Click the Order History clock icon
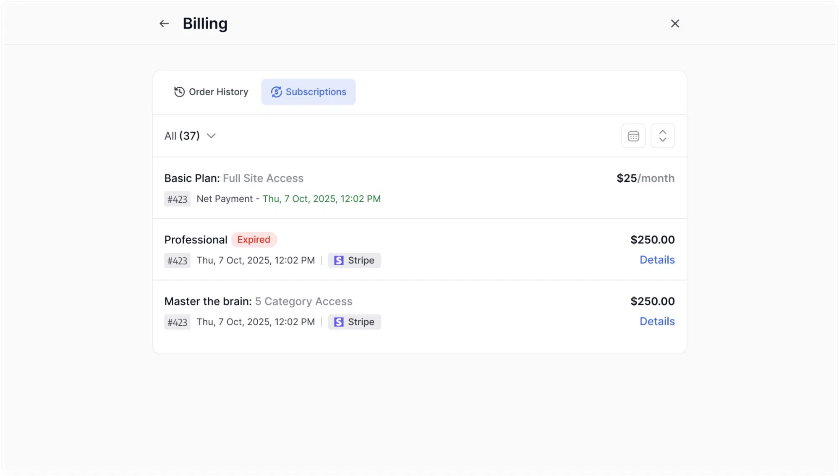Screen dimensions: 839x476 [x=179, y=92]
